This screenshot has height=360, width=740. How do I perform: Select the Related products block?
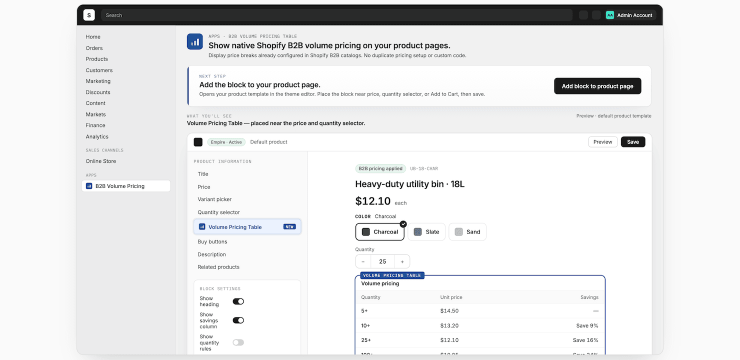[x=218, y=267]
